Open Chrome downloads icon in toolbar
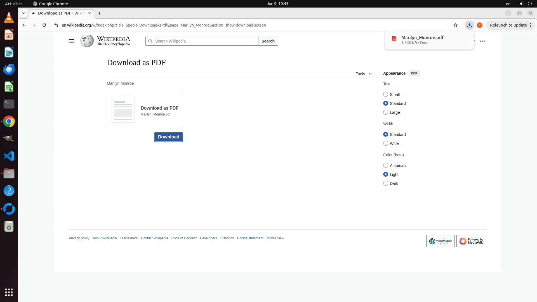Screen dimensions: 537x302 coord(470,25)
